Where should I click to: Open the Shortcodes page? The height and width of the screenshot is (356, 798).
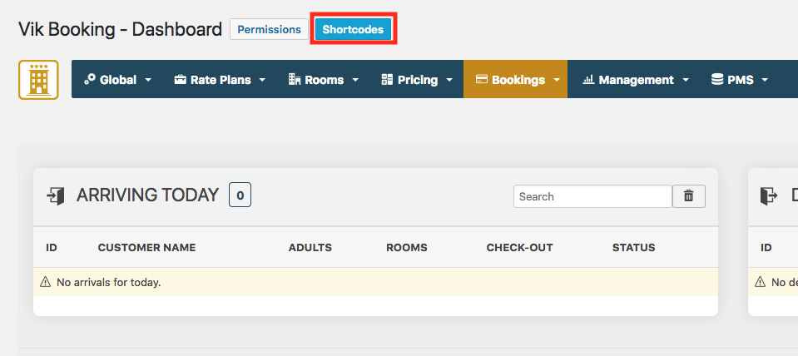point(353,29)
